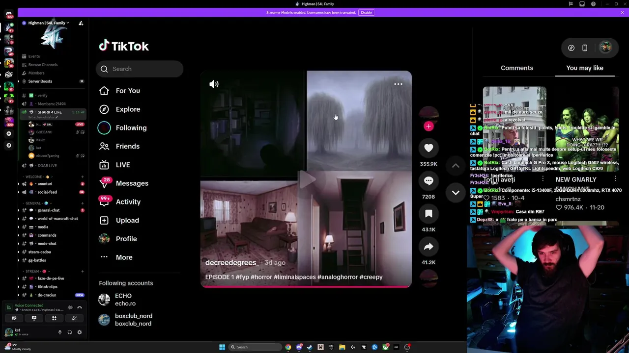Image resolution: width=629 pixels, height=353 pixels.
Task: Open Google Chrome from the taskbar
Action: coord(288,347)
